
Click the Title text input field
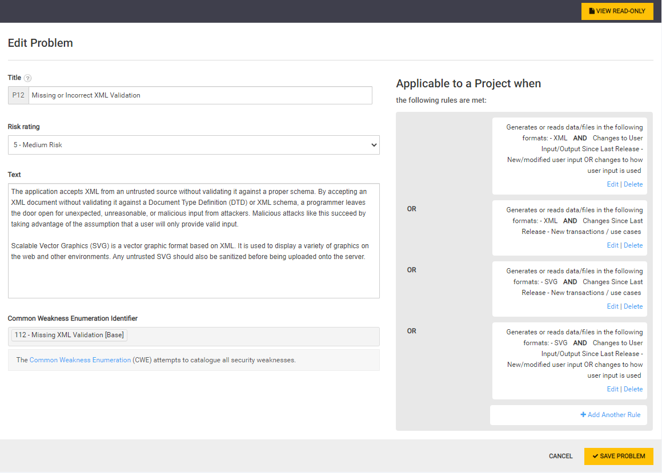click(200, 95)
